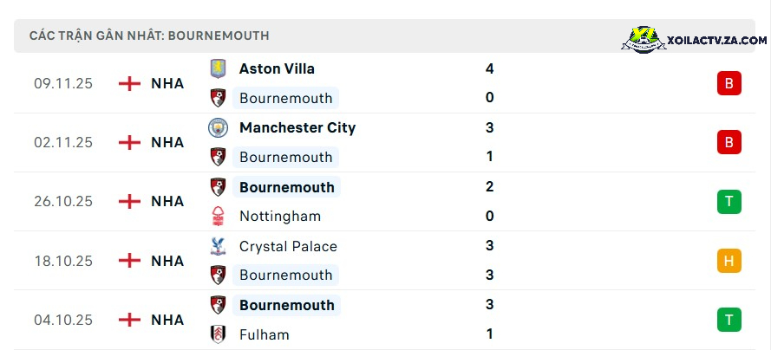The width and height of the screenshot is (771, 350).
Task: Click the Fulham club crest
Action: (218, 334)
